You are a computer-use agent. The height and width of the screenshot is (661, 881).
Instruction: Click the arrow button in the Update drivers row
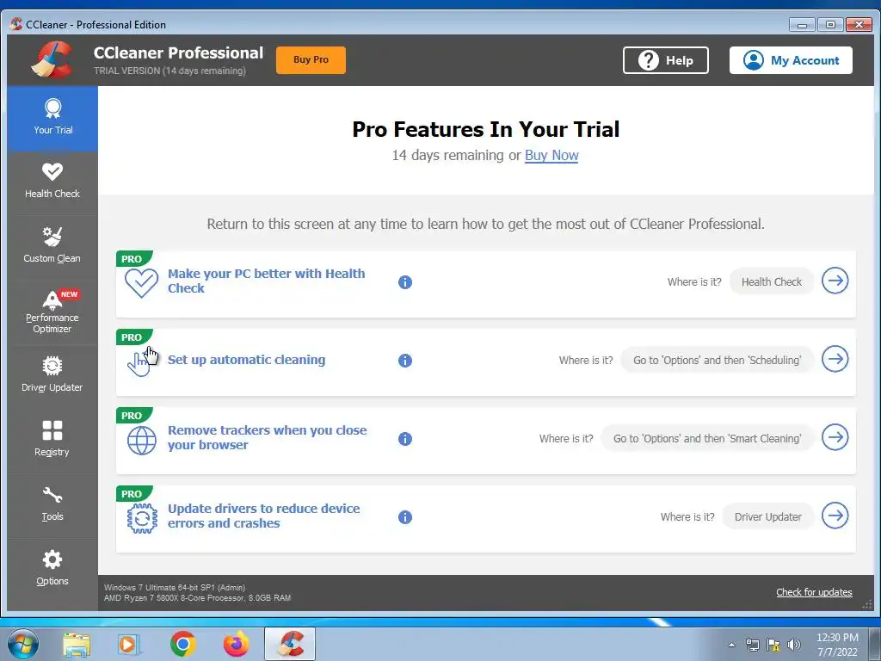(835, 516)
